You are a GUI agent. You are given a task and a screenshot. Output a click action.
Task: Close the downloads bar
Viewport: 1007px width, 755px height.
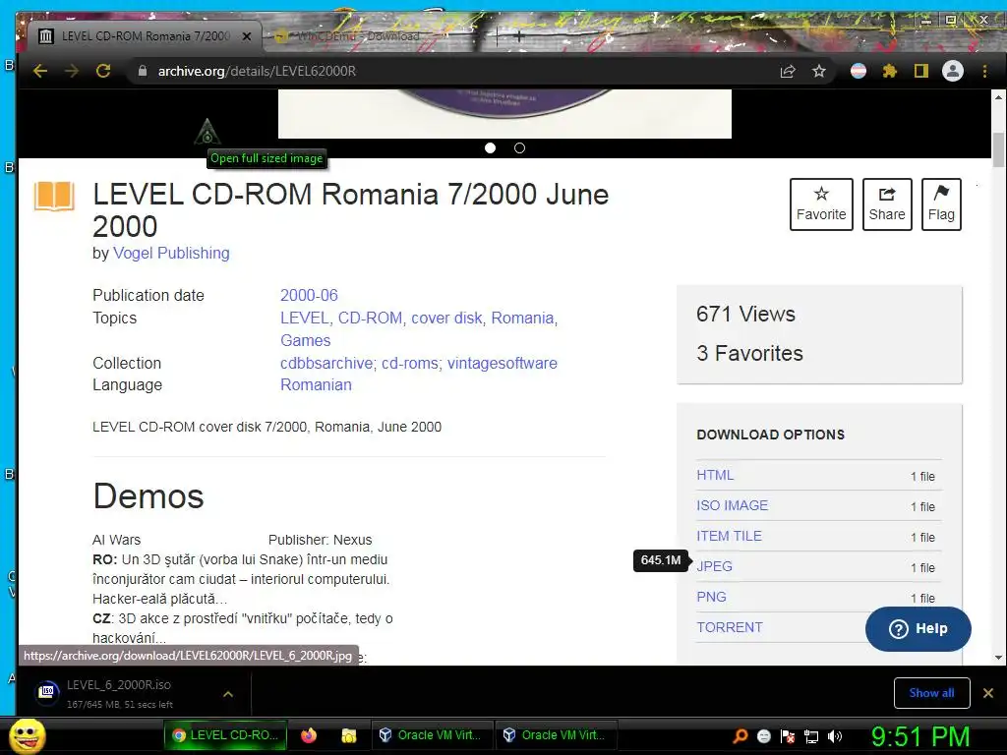987,693
